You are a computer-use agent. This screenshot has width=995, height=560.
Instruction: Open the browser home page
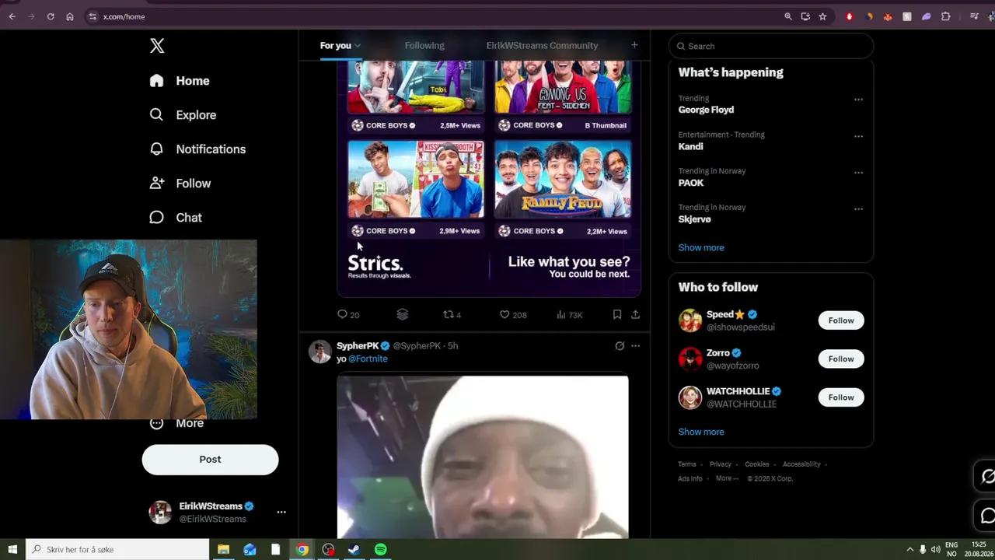70,16
